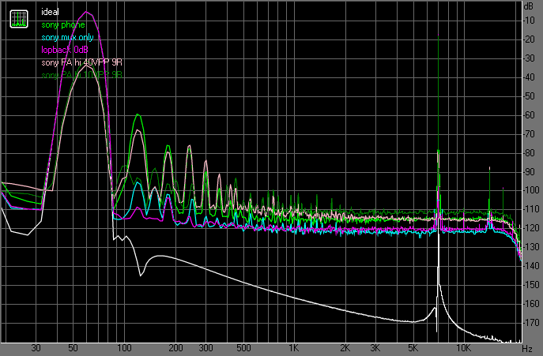Image resolution: width=543 pixels, height=356 pixels.
Task: Click the -100 dB axis label
Action: coord(531,190)
